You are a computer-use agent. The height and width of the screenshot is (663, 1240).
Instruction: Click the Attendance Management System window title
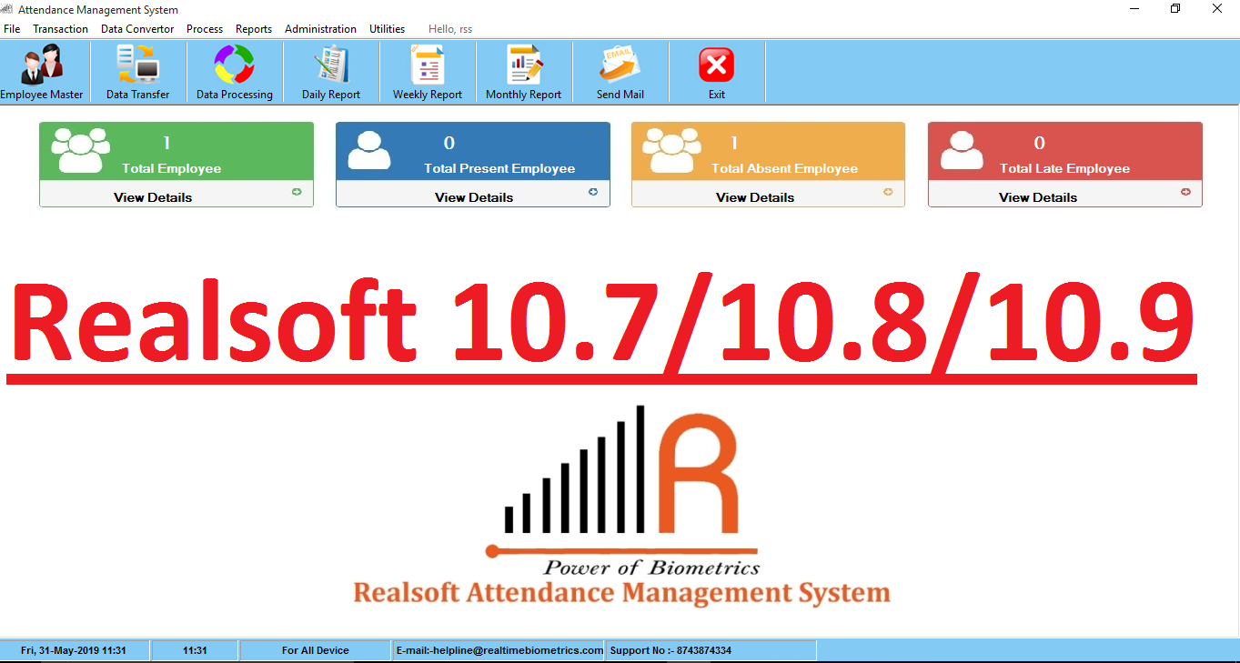98,10
